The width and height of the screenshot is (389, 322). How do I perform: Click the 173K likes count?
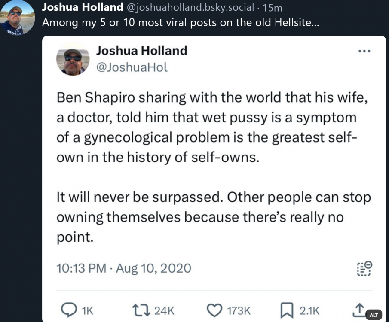point(239,311)
